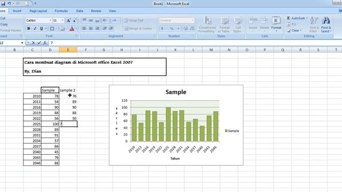
Task: Click the Tahun axis title
Action: point(175,158)
